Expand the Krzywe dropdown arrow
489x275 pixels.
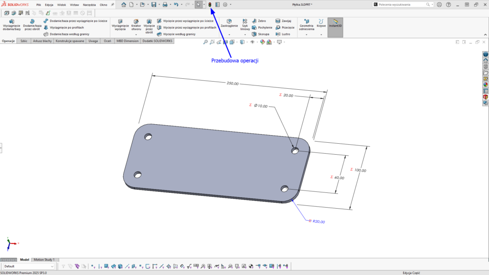[x=321, y=34]
